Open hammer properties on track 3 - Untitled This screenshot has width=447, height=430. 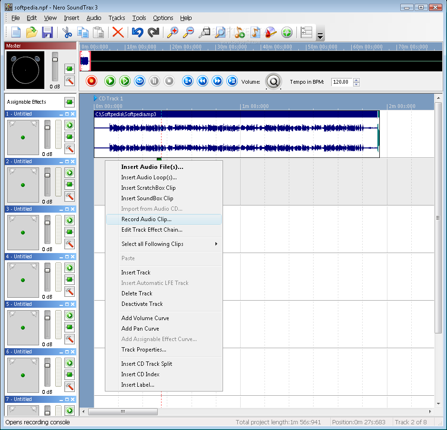tap(70, 244)
